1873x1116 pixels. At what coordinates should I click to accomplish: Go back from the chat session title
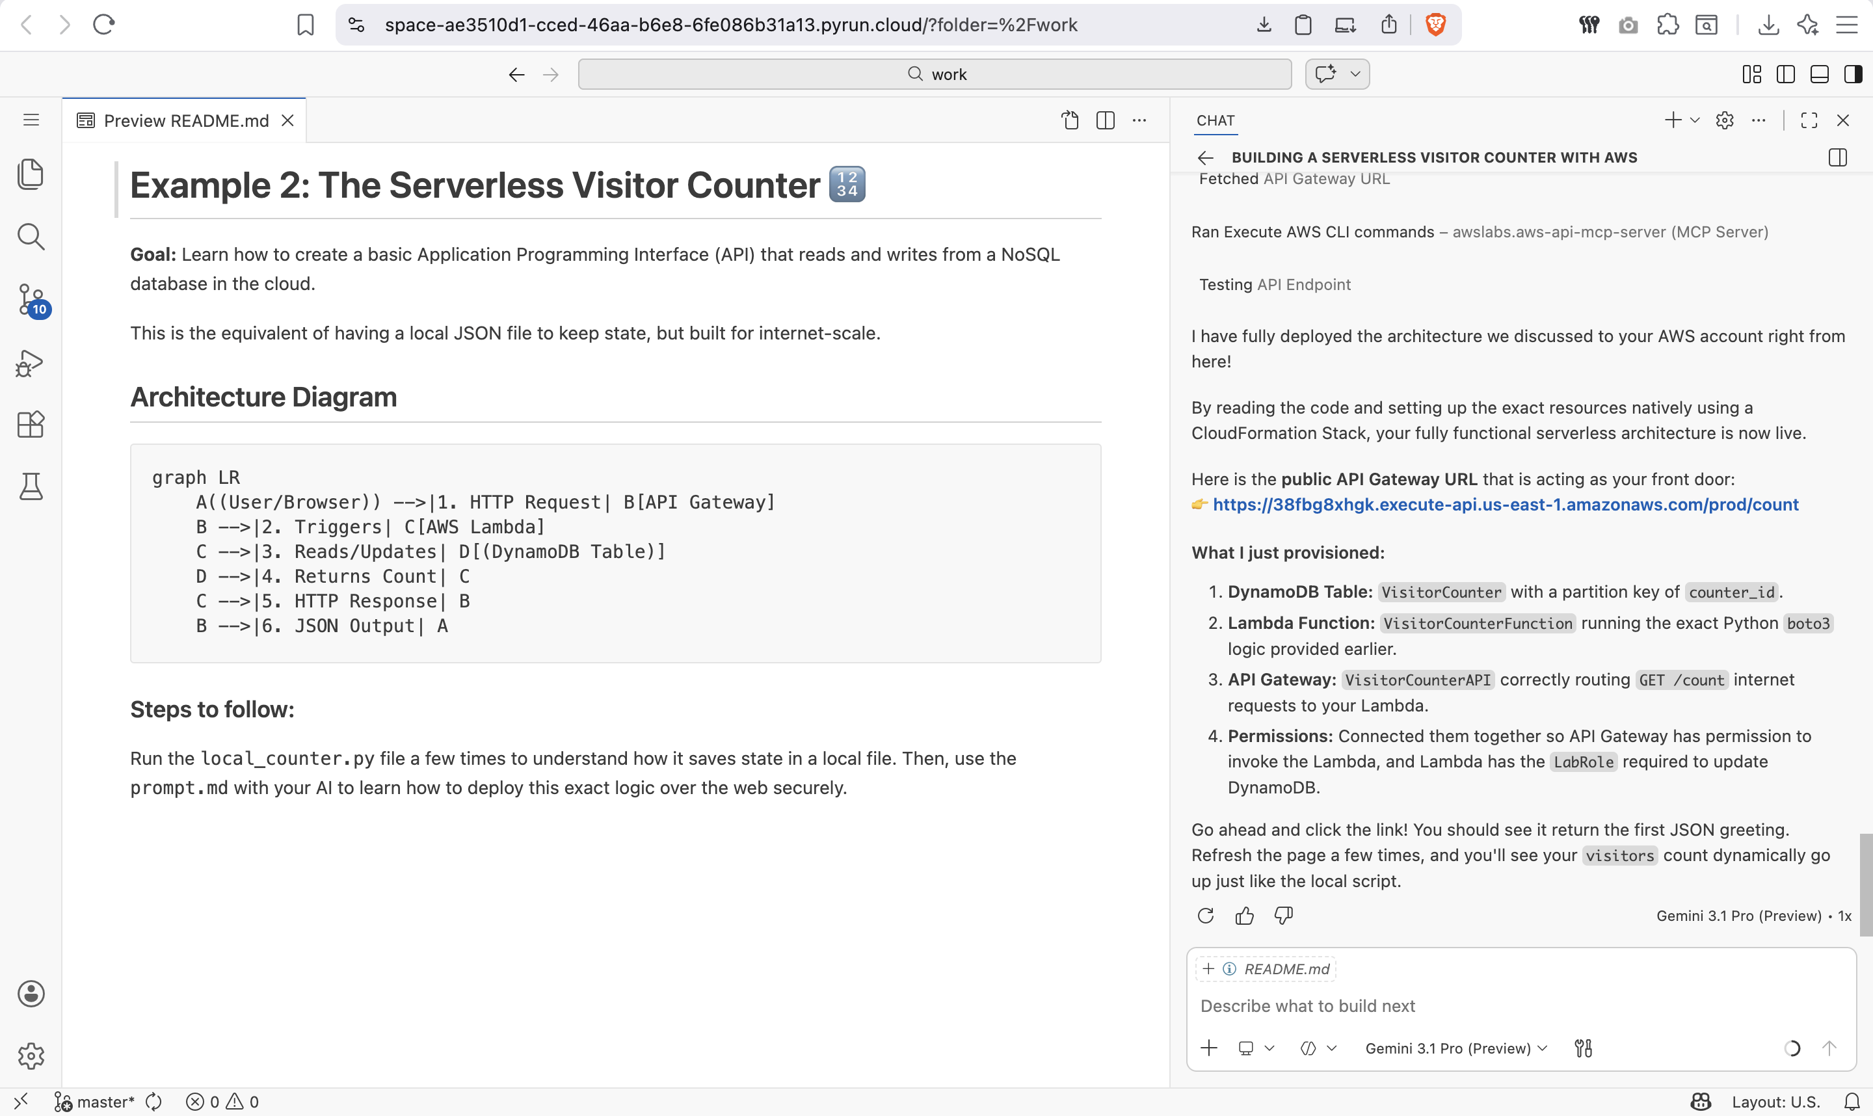[x=1205, y=157]
